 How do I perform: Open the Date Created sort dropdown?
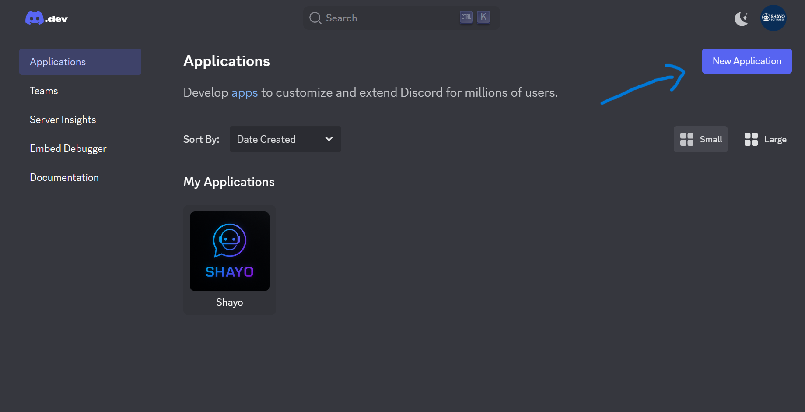click(285, 139)
